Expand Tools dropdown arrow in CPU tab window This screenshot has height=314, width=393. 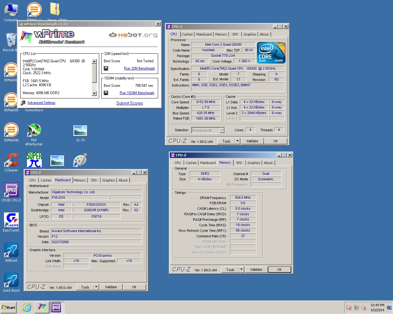tap(237, 141)
